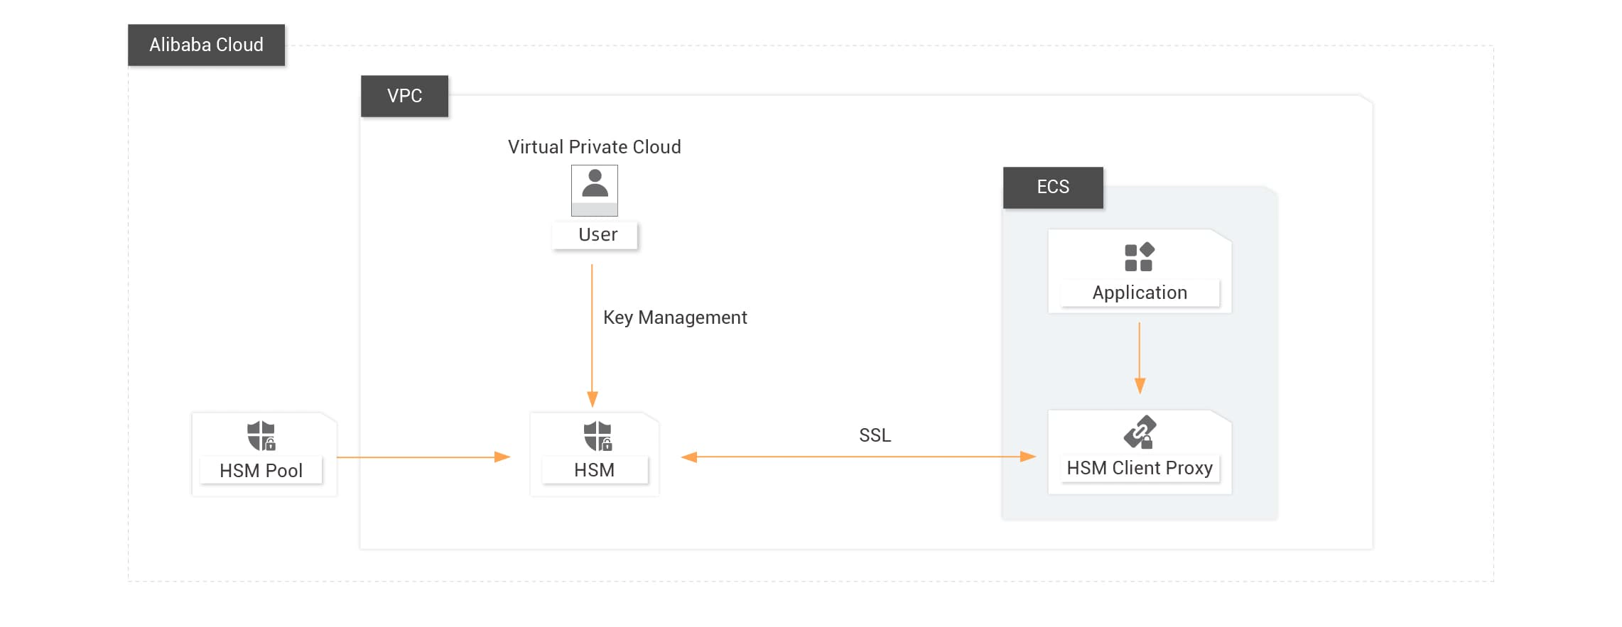
Task: Select the Alibaba Cloud label box
Action: tap(206, 45)
